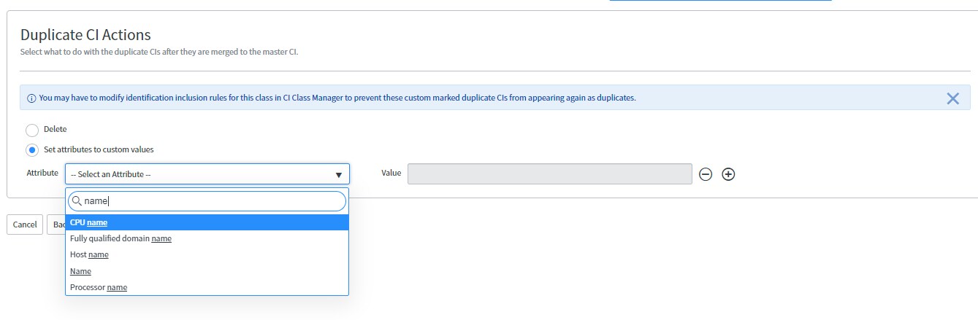
Task: Click the attribute search box containing 'name'
Action: tap(207, 200)
